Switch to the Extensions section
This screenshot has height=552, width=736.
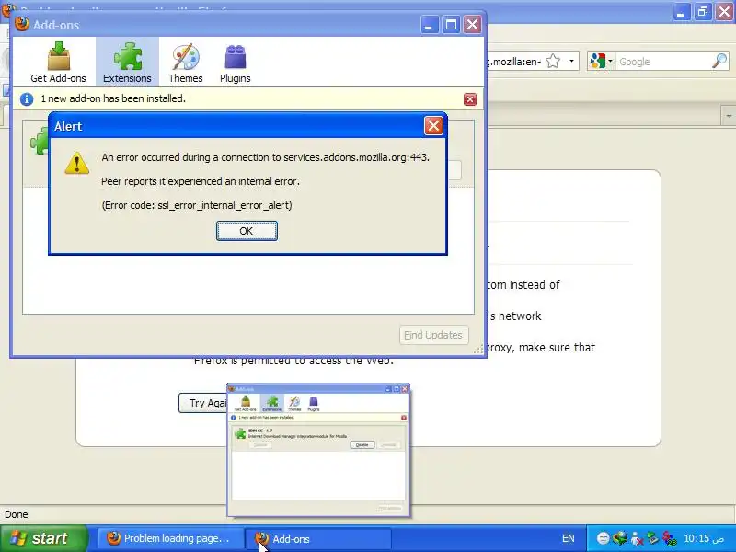(127, 62)
